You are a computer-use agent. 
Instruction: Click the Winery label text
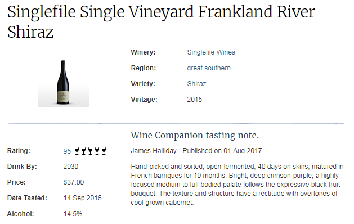pos(143,52)
